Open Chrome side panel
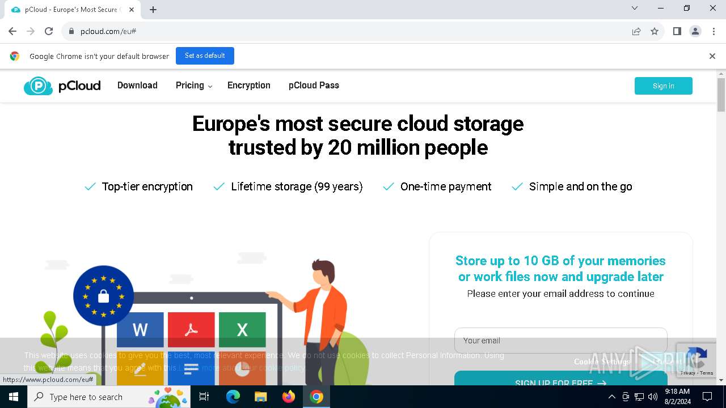 (x=677, y=31)
